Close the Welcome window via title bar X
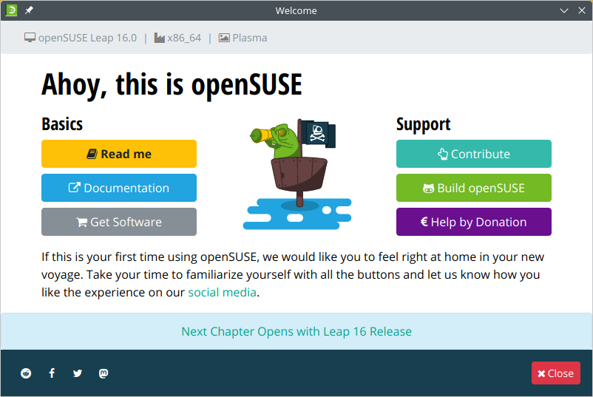Viewport: 593px width, 397px height. point(582,10)
